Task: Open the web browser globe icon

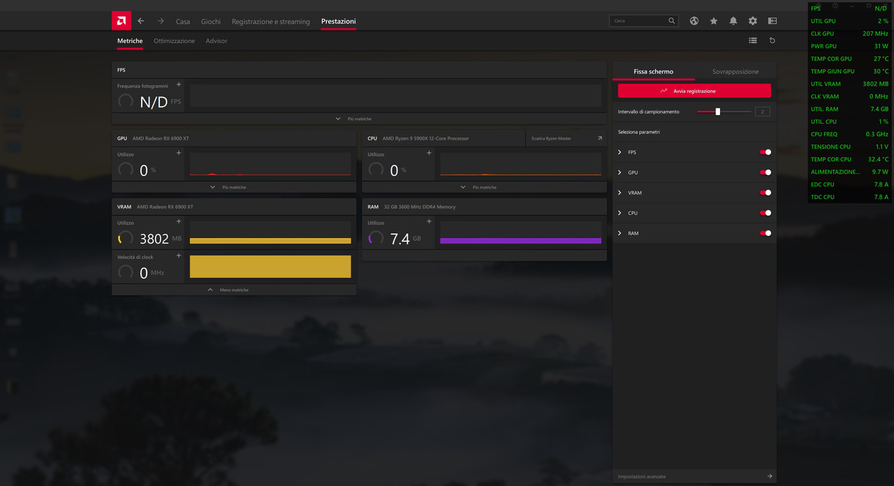Action: click(694, 21)
